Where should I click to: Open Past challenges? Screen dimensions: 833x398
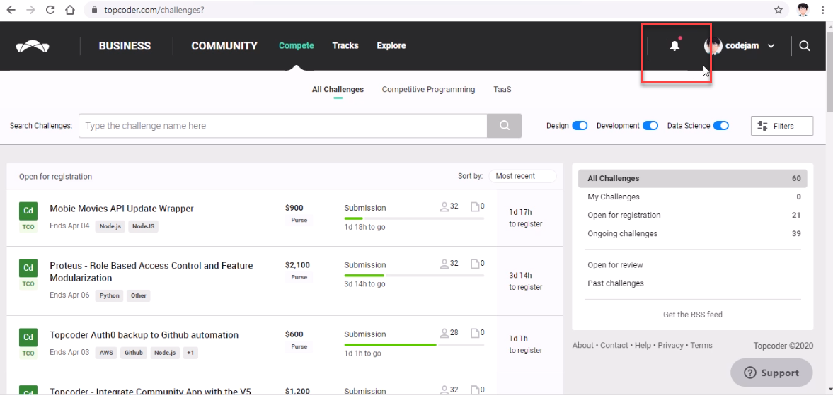coord(615,283)
